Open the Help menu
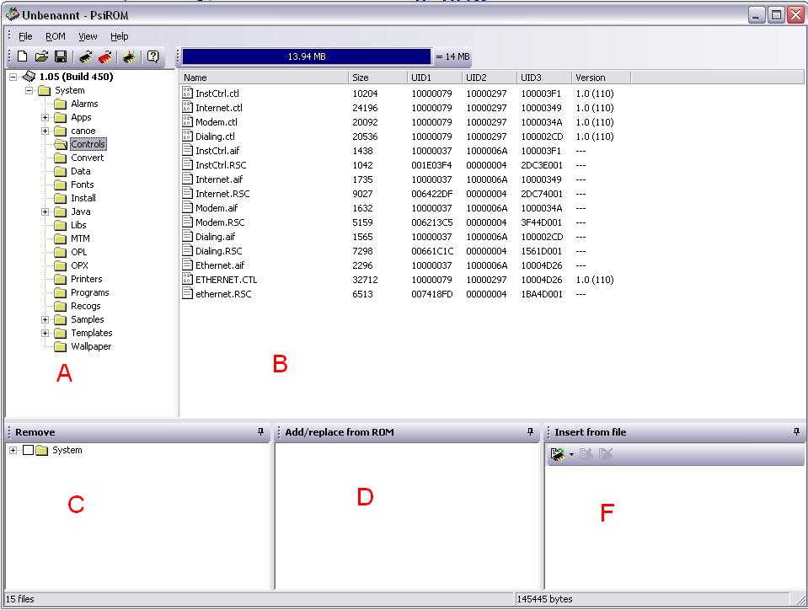This screenshot has height=610, width=808. point(119,36)
